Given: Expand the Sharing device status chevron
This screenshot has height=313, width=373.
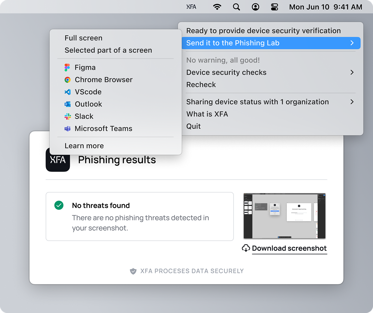Looking at the screenshot, I should pyautogui.click(x=352, y=102).
